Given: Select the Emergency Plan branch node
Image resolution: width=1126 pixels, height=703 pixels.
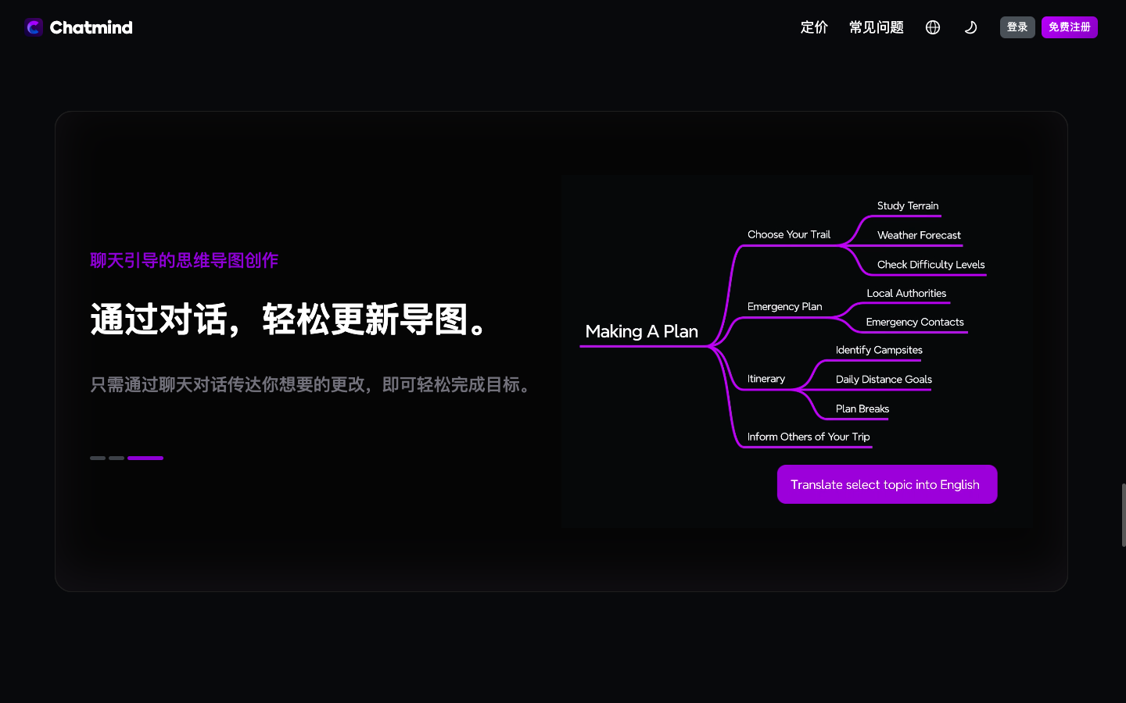Looking at the screenshot, I should click(784, 306).
